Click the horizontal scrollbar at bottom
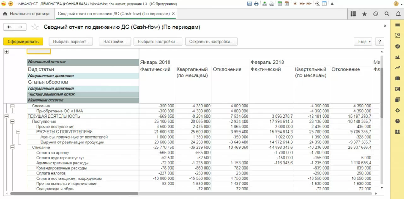 74,193
